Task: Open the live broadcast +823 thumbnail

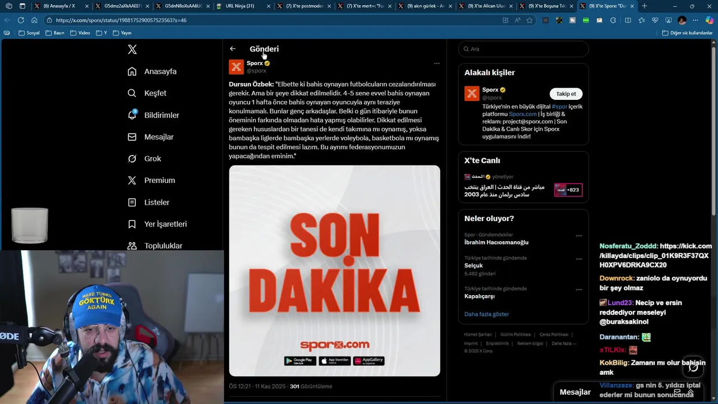Action: [x=568, y=190]
